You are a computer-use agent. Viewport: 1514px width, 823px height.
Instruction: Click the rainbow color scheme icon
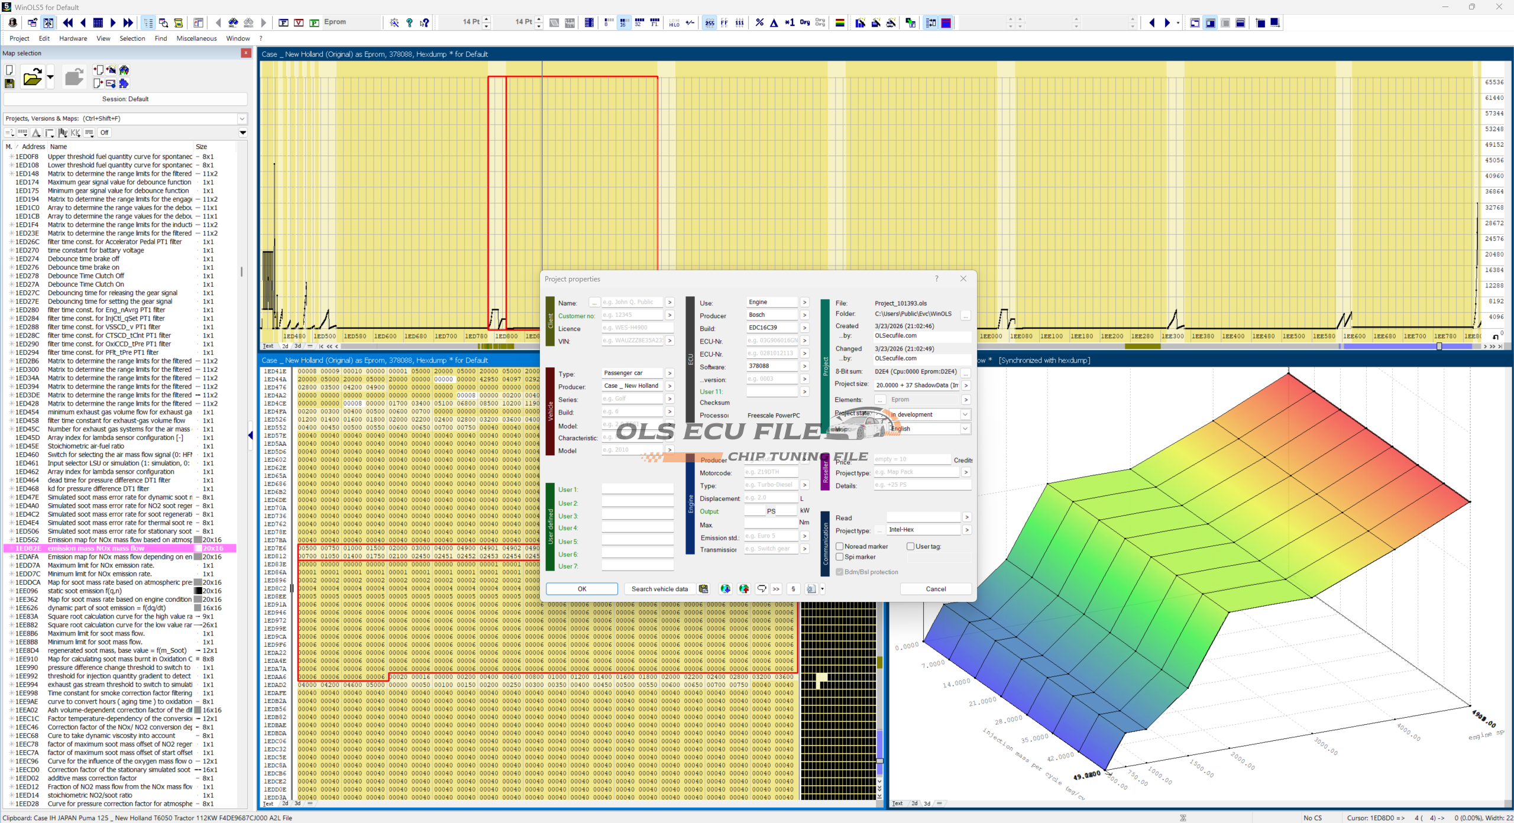[x=839, y=23]
